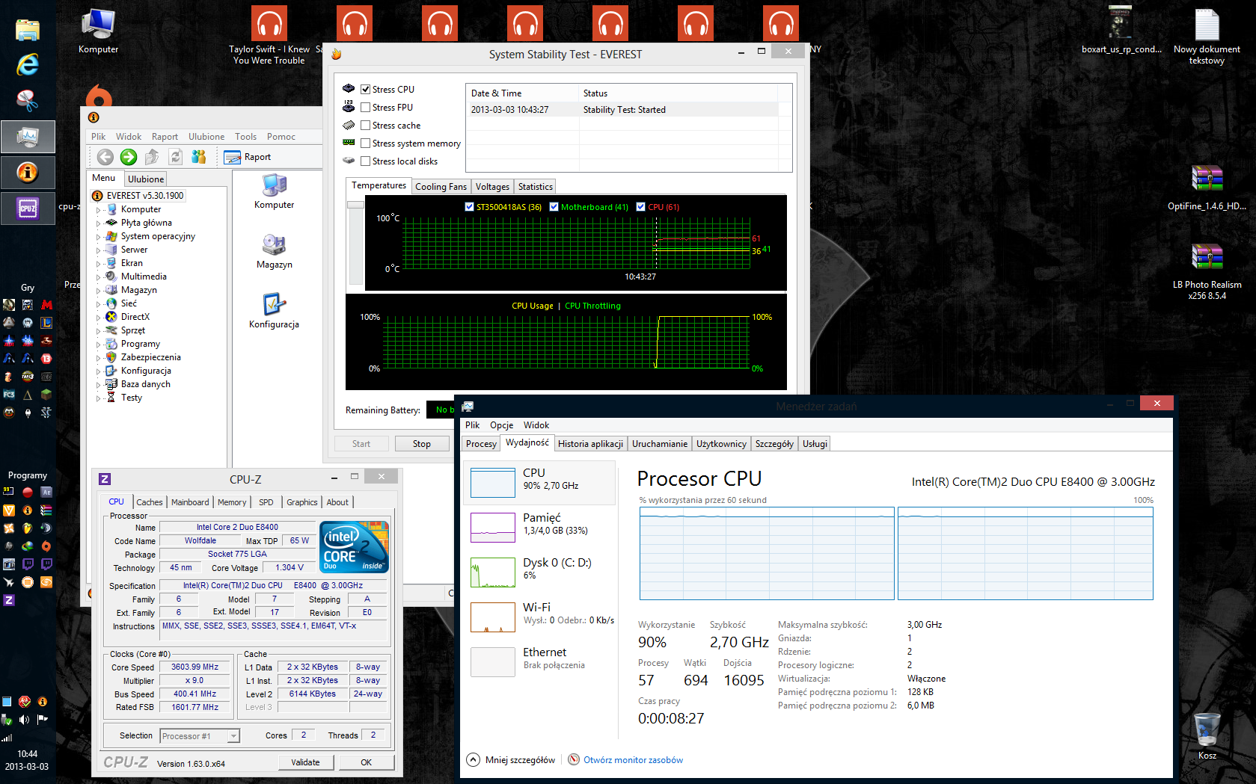Stop the system stability test
Screen dimensions: 1256x784
[422, 444]
